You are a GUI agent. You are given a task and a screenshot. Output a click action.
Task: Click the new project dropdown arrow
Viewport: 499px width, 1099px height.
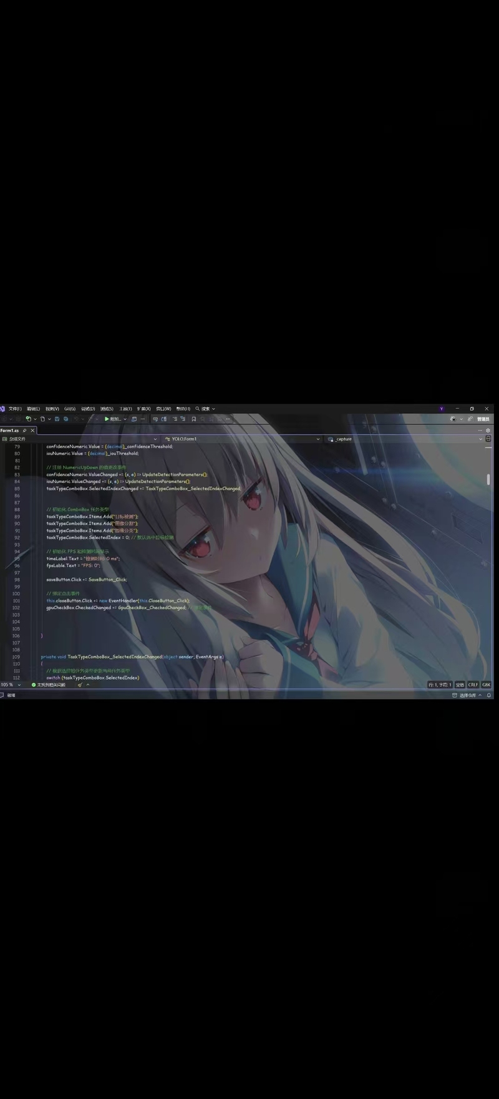pyautogui.click(x=35, y=419)
